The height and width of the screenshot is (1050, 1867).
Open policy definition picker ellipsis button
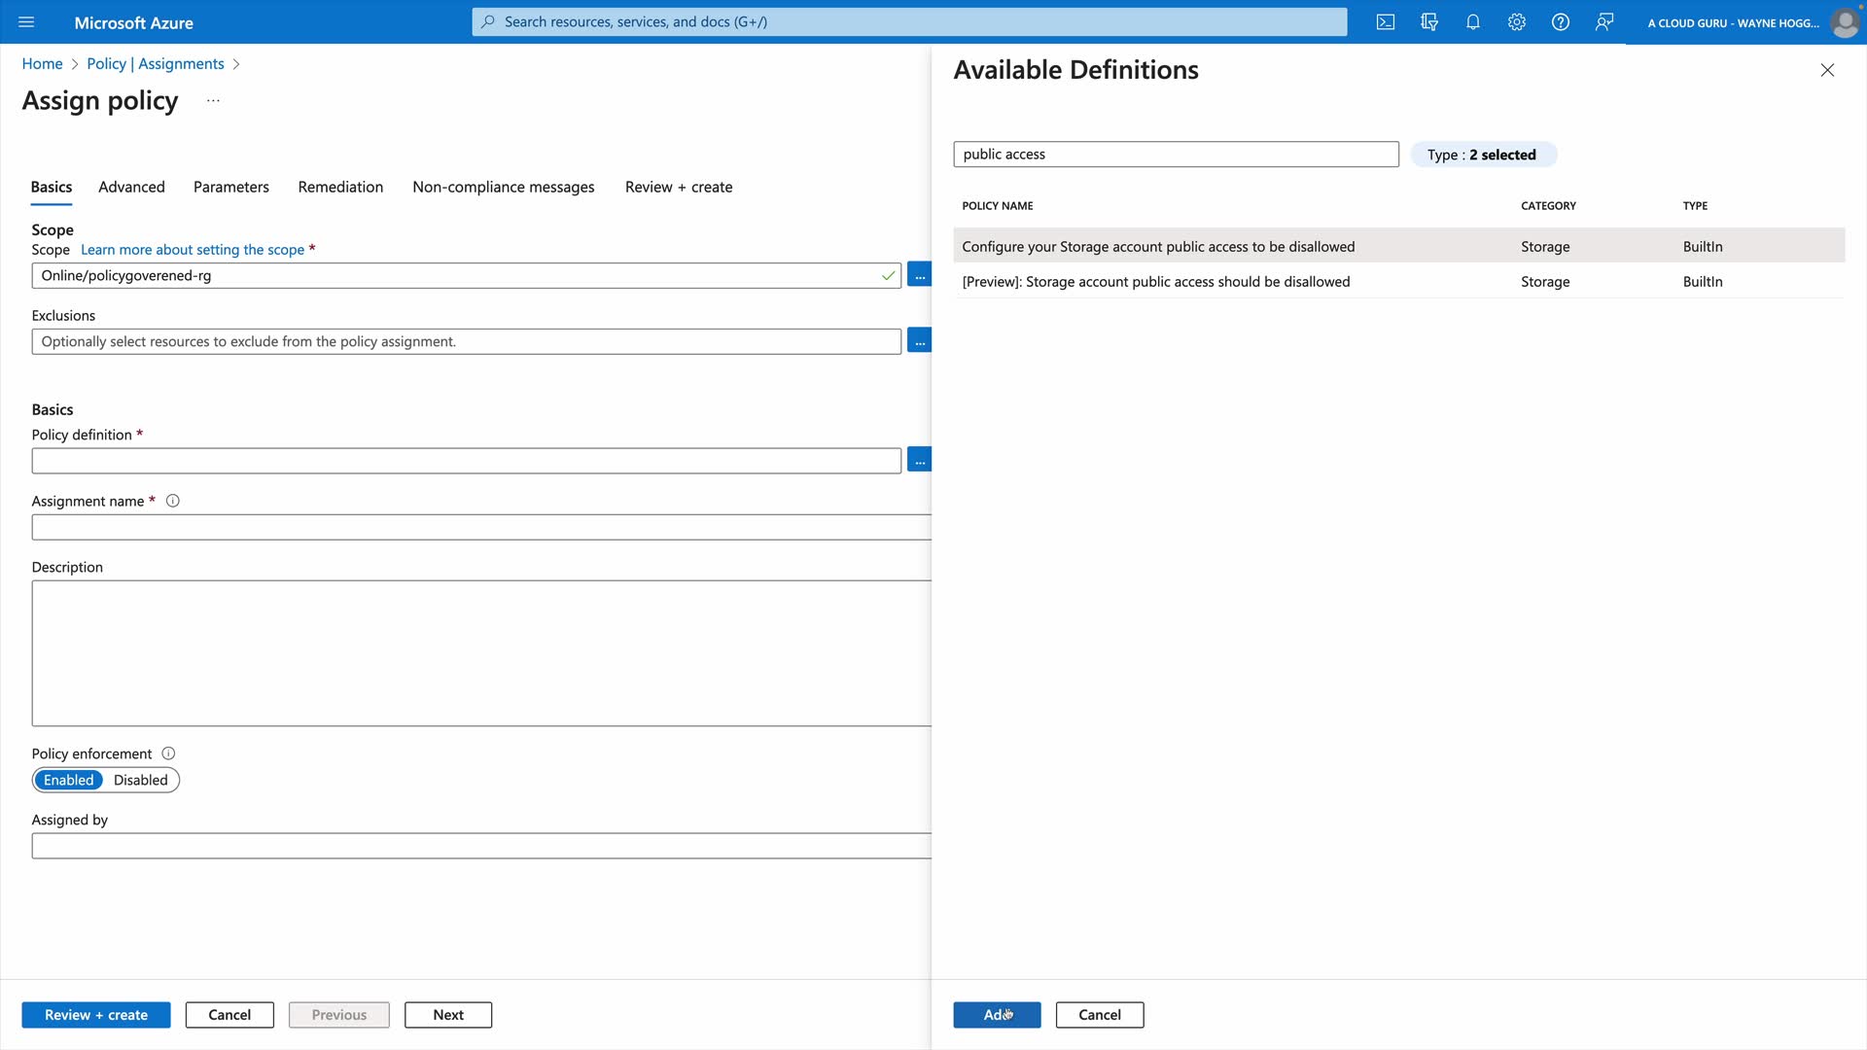click(x=919, y=460)
